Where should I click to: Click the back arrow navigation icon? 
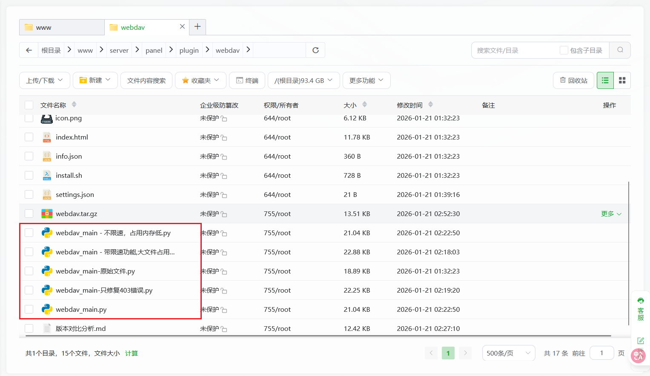pyautogui.click(x=29, y=50)
